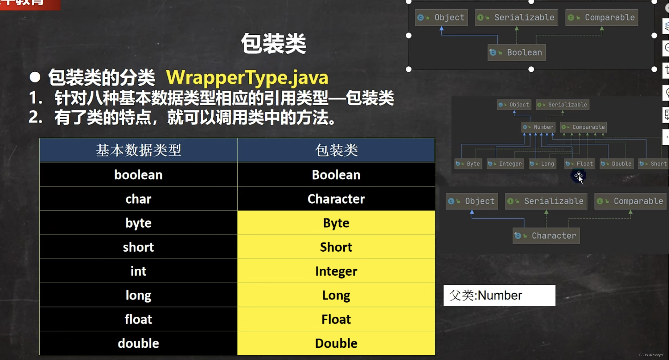Click into the 父类:Number text box

pyautogui.click(x=499, y=295)
